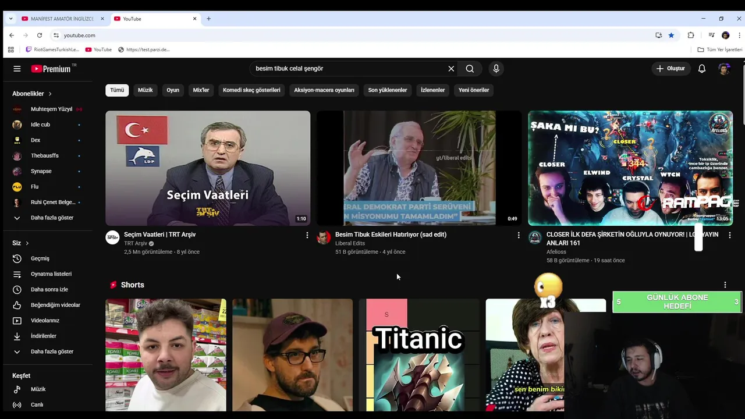Bookmark star in the address bar

671,35
